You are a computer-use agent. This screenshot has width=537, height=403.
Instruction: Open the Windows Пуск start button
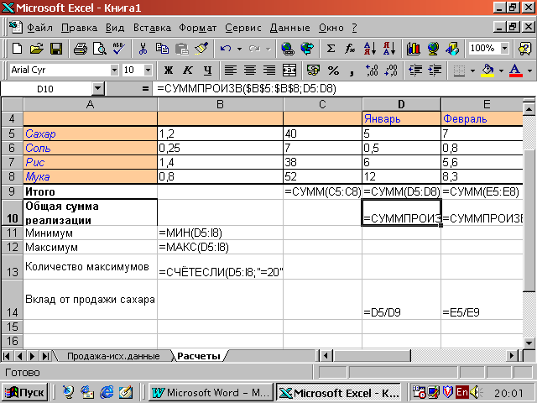pyautogui.click(x=24, y=392)
